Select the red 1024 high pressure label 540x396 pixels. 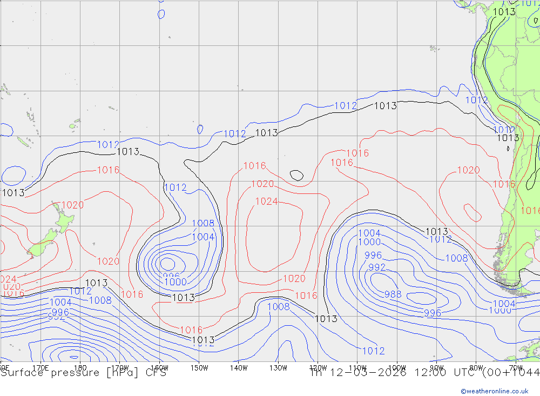tap(266, 202)
